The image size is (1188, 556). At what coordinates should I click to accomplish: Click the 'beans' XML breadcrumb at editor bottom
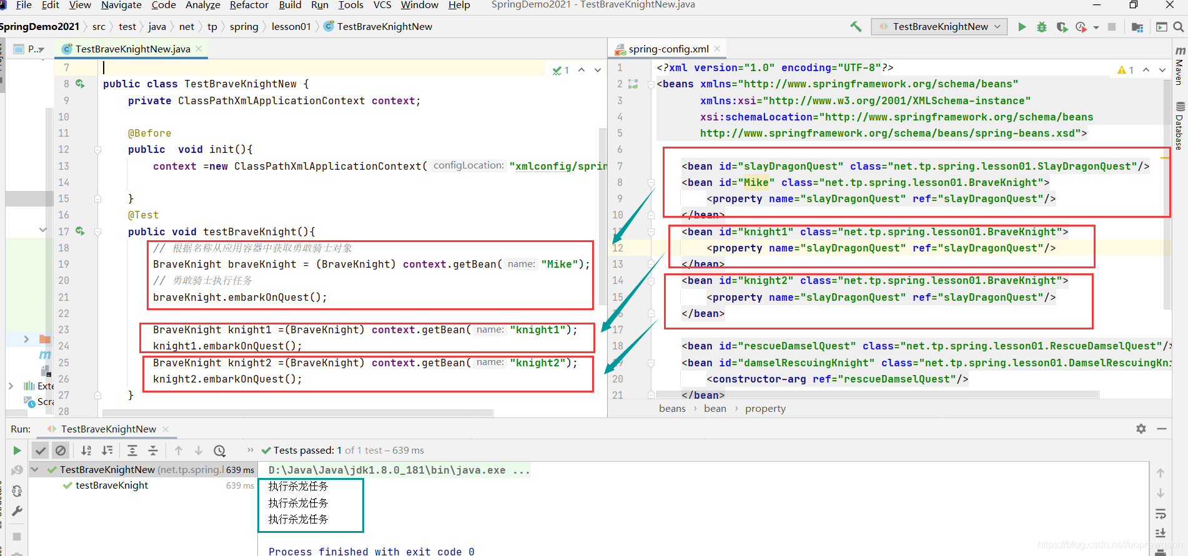[672, 409]
